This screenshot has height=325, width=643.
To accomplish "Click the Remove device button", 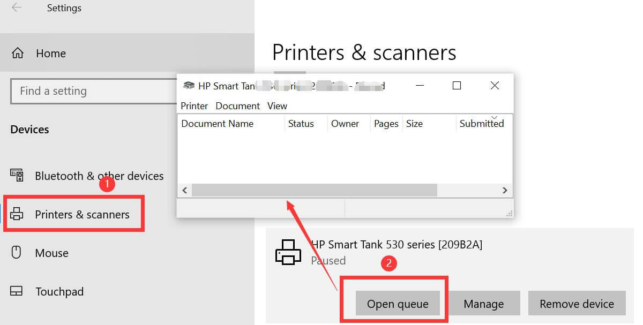I will click(x=577, y=303).
